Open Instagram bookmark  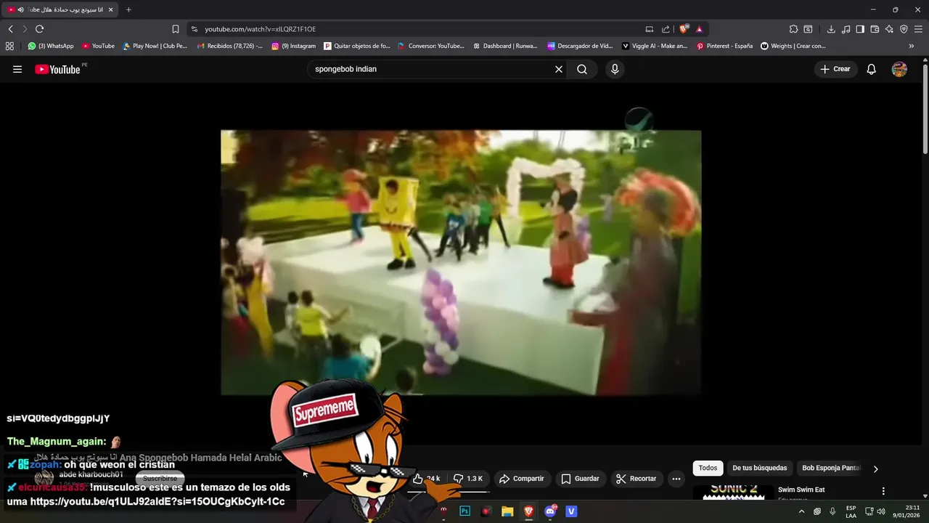tap(294, 46)
